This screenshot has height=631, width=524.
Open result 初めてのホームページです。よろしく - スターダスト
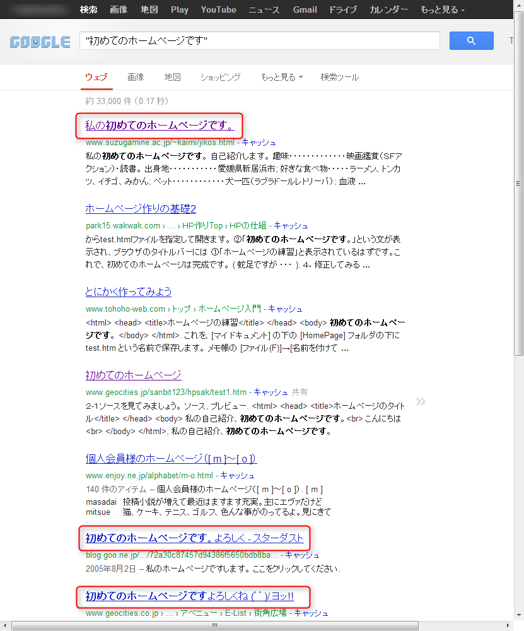point(194,538)
